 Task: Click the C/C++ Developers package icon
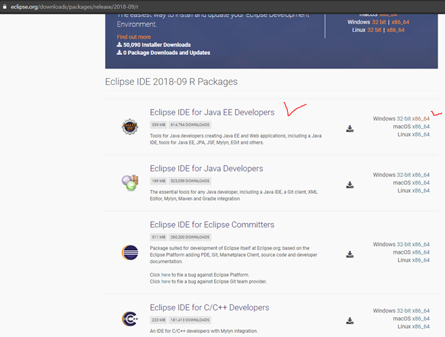tap(130, 319)
